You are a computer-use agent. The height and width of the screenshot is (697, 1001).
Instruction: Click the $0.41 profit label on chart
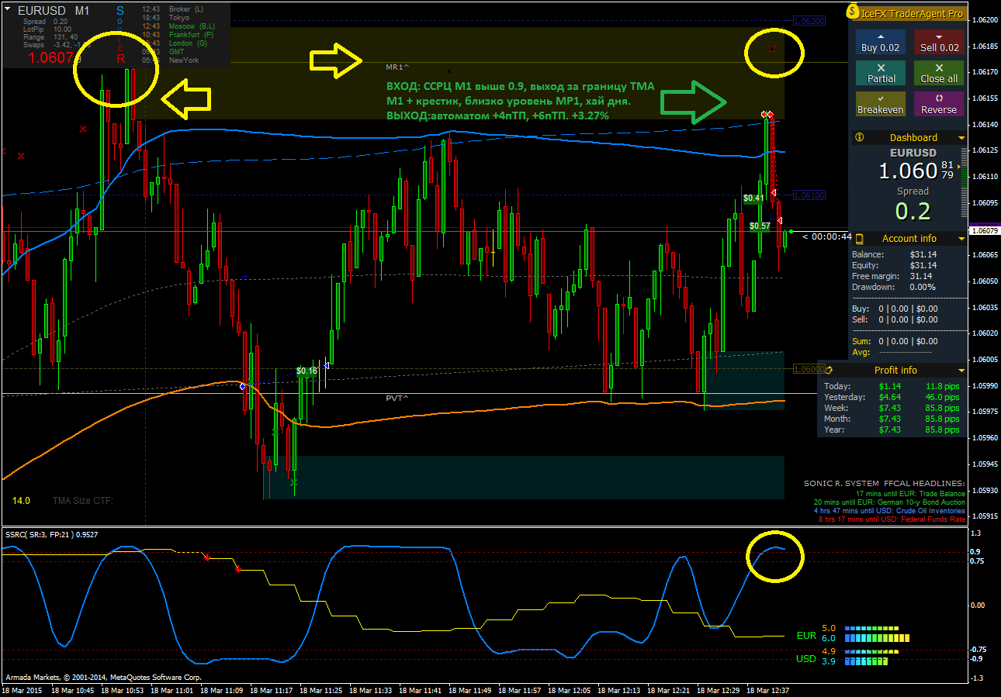click(x=753, y=198)
